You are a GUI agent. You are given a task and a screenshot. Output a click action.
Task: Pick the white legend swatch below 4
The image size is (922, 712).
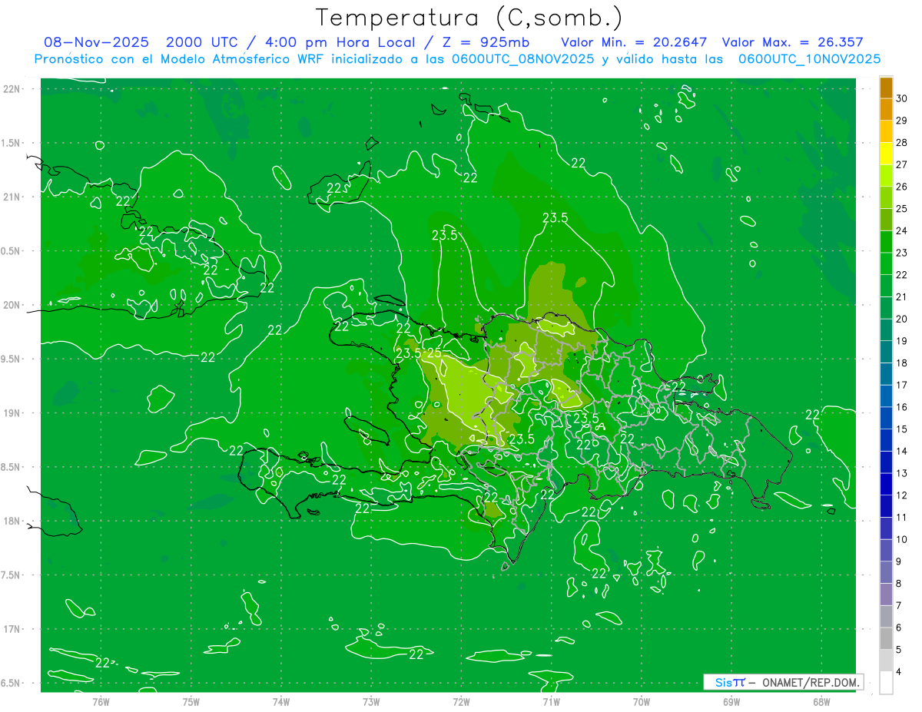pyautogui.click(x=887, y=683)
